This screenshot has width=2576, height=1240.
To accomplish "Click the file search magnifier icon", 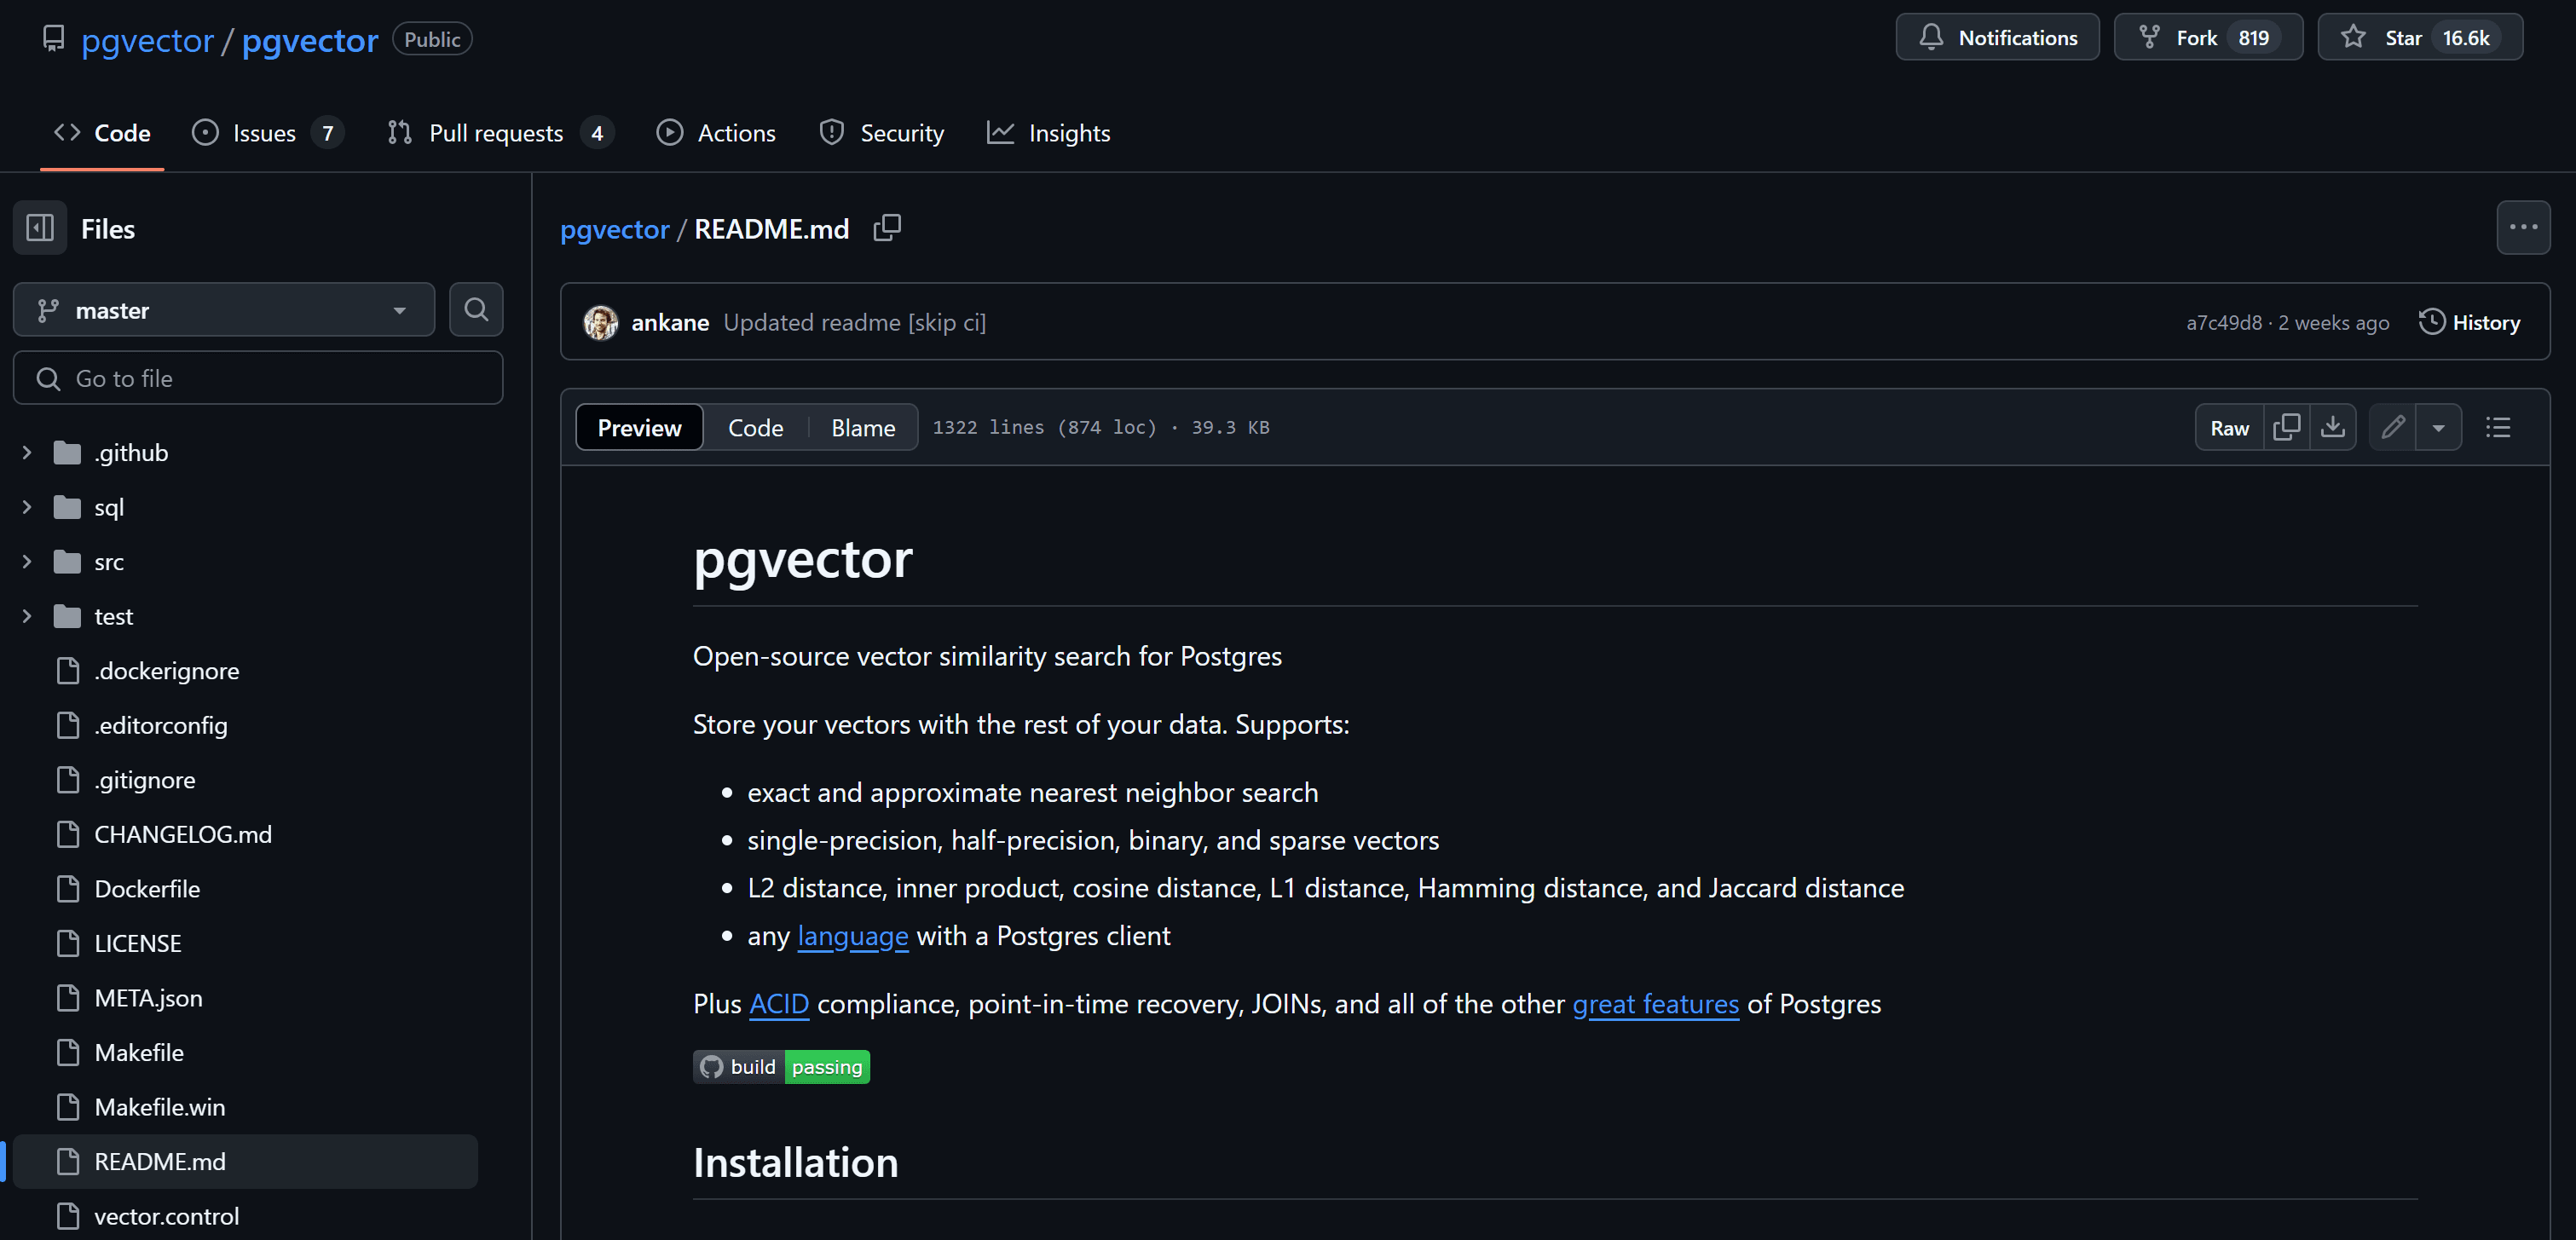I will point(476,310).
